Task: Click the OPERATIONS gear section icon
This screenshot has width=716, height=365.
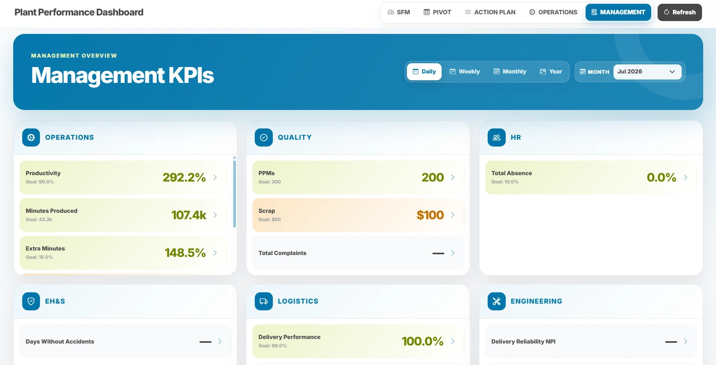Action: point(31,137)
